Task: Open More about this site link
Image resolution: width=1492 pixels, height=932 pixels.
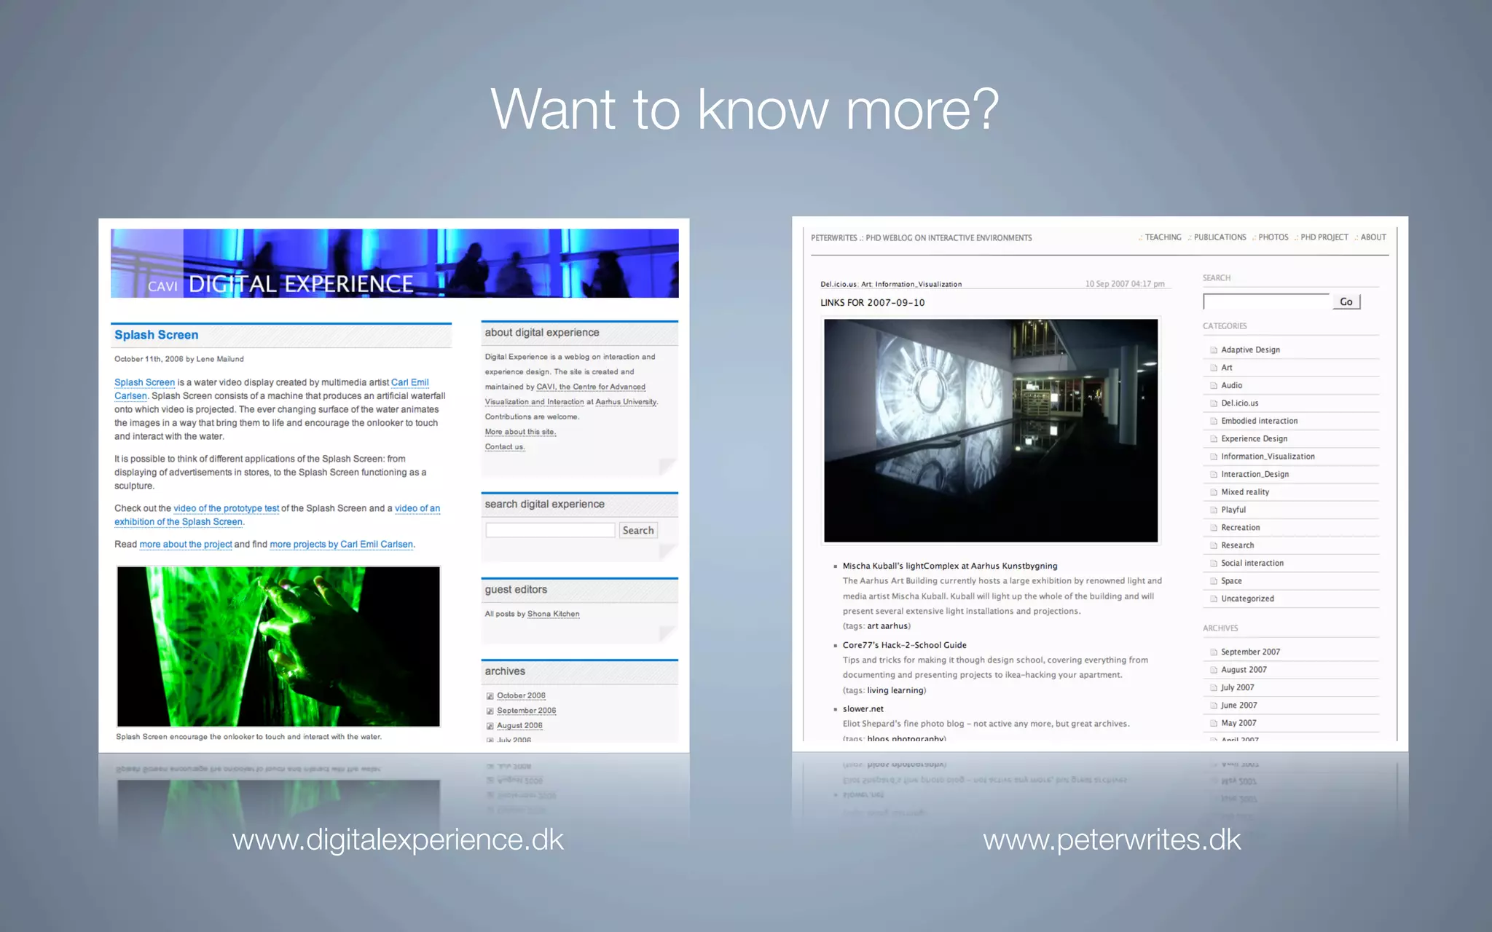Action: 520,432
